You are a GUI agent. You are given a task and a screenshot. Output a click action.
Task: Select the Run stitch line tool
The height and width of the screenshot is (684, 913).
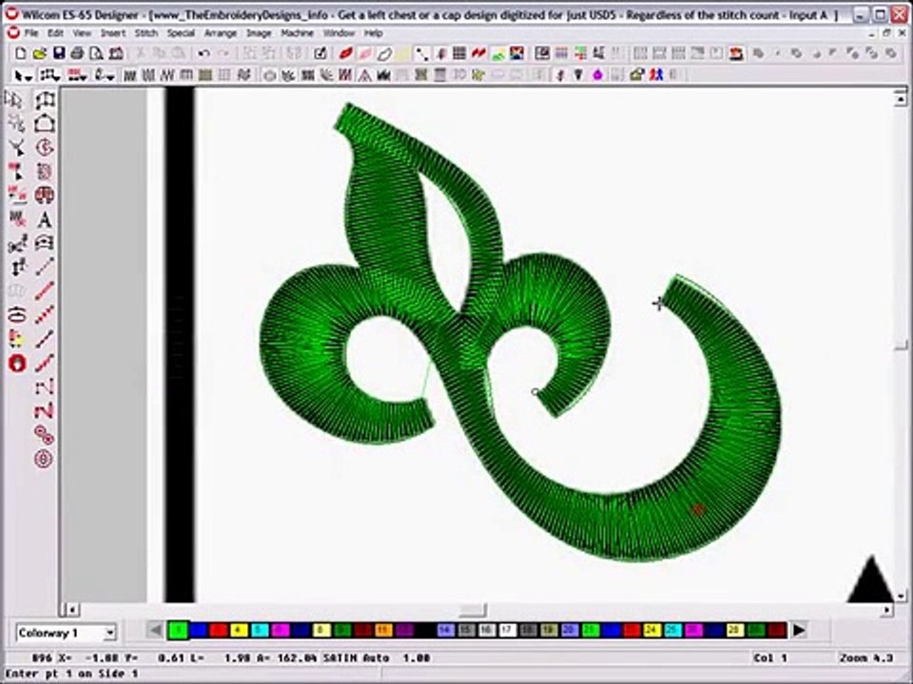45,267
